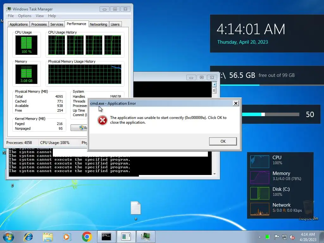
Task: Minimize the command prompt window
Action: pyautogui.click(x=191, y=78)
